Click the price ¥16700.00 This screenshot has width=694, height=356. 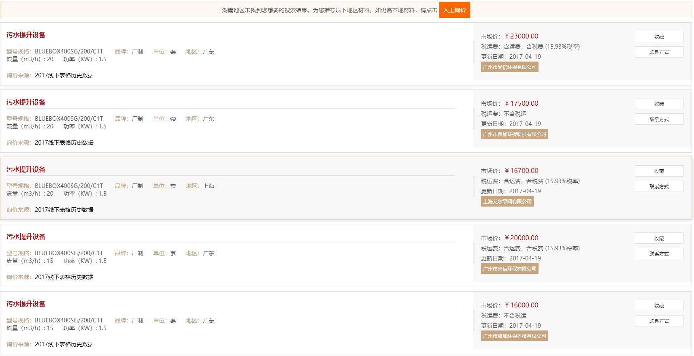[522, 171]
